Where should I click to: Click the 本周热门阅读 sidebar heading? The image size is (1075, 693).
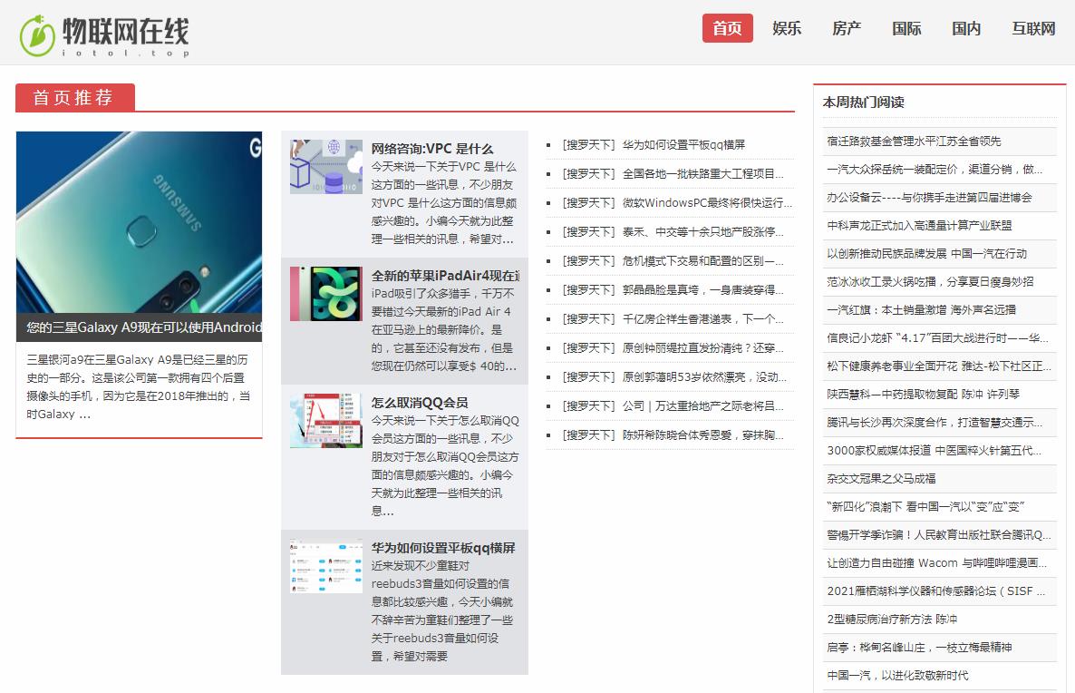tap(864, 102)
